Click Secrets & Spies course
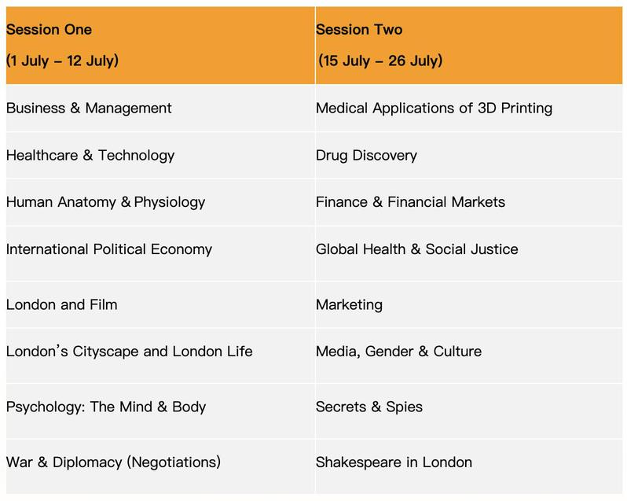627x501 pixels. point(369,407)
